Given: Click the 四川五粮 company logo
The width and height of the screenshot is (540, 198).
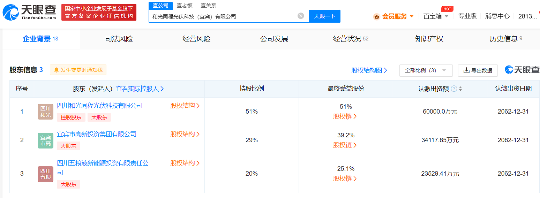Looking at the screenshot, I should point(46,174).
